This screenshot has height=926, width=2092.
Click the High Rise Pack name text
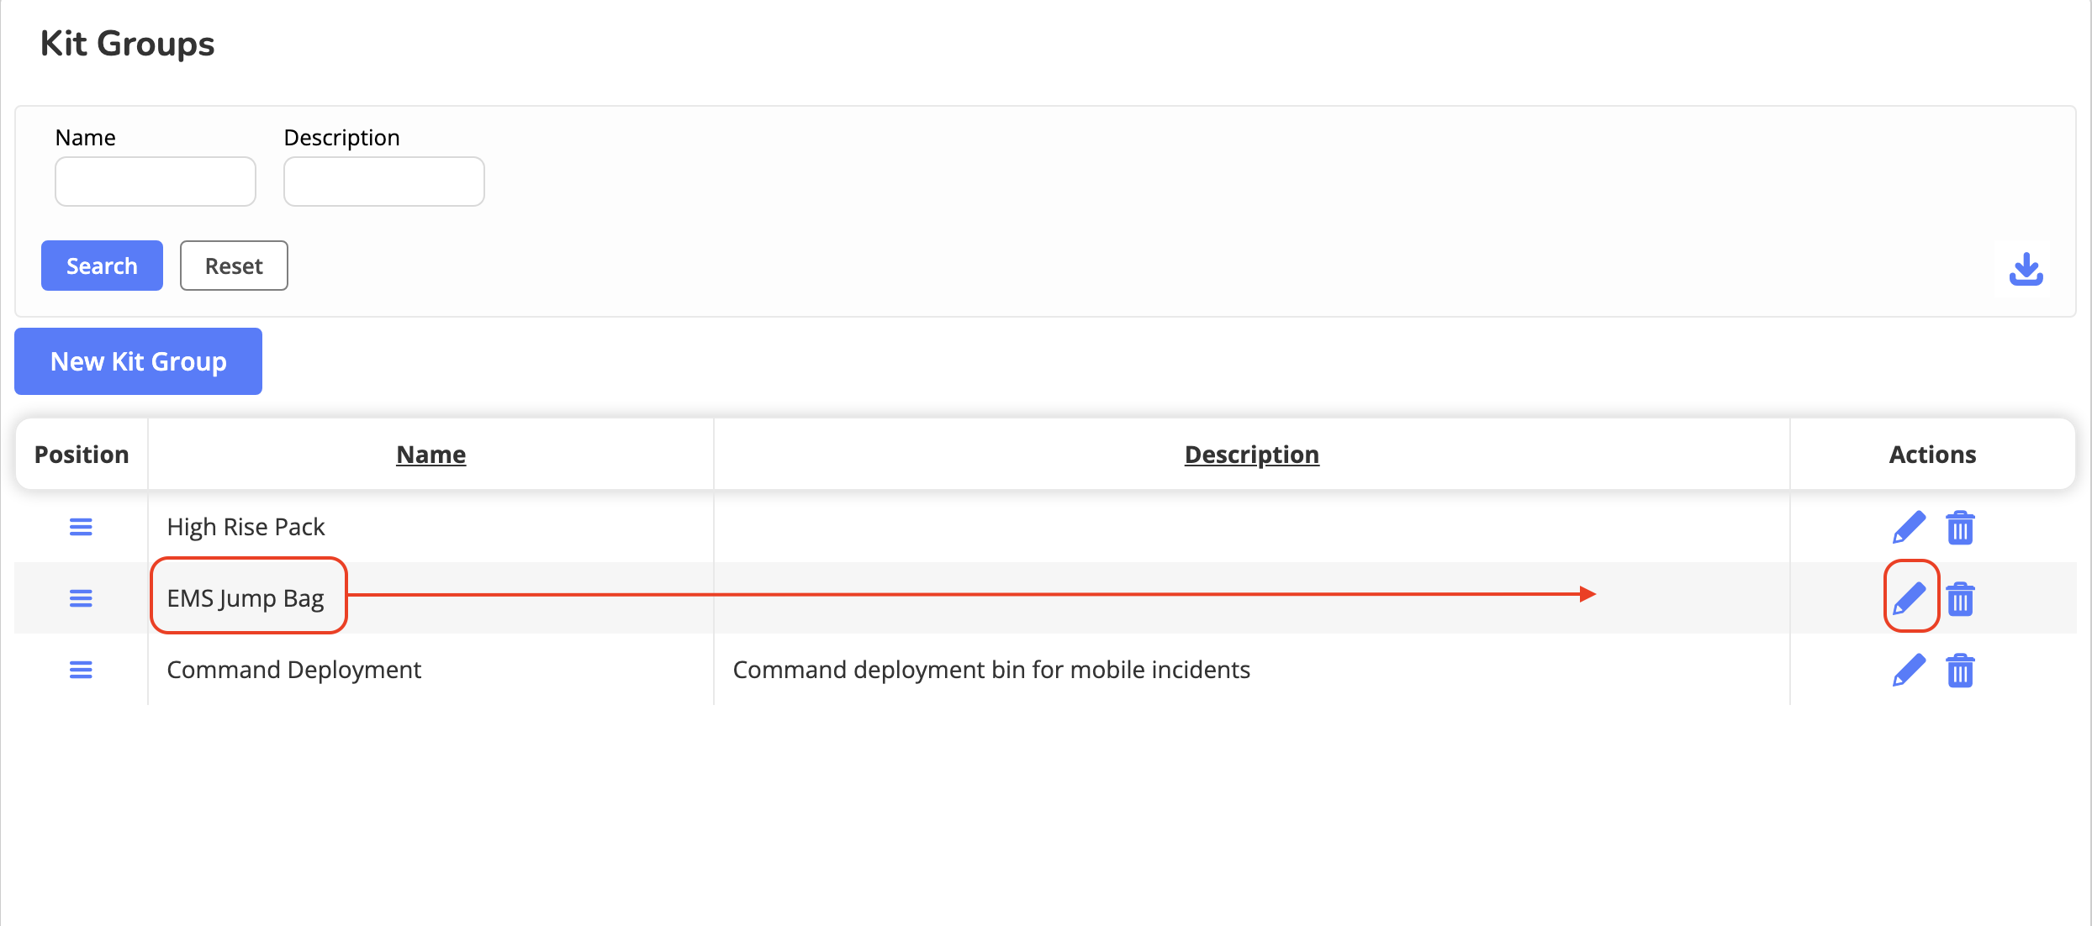[x=246, y=527]
